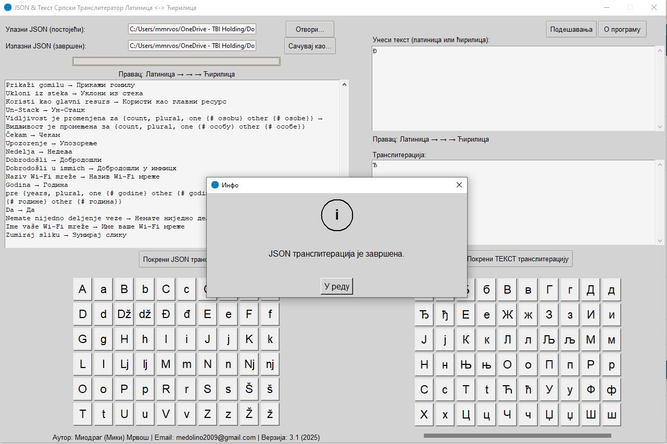Click the Latin "Nj" letter key
Viewport: 667px width, 444px height.
[248, 364]
